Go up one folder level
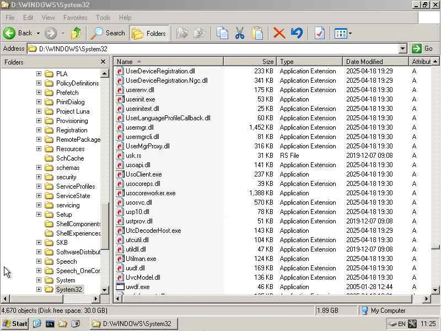The image size is (441, 331). click(x=76, y=33)
